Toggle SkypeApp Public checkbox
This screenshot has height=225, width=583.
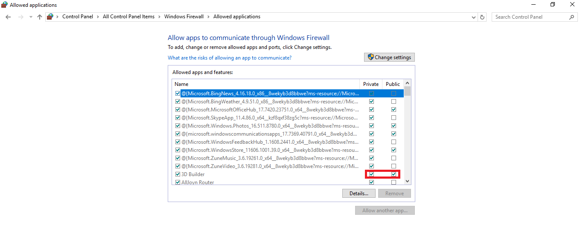(x=394, y=118)
